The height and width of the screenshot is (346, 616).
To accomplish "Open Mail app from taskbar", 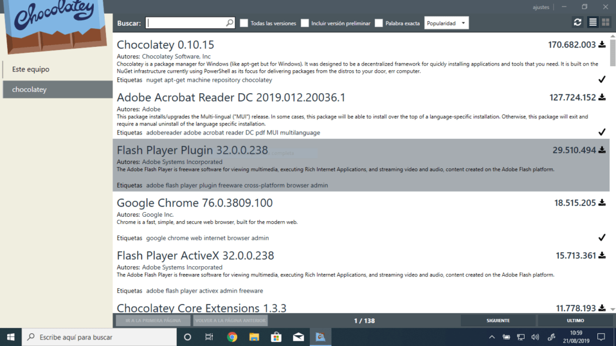I will click(x=298, y=337).
